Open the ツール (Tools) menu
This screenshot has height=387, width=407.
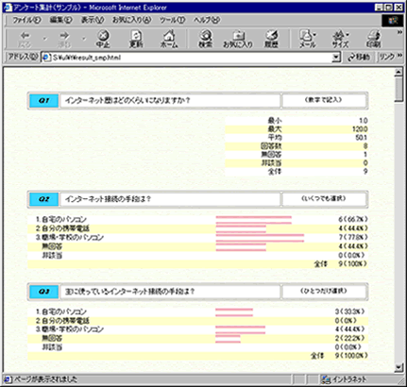(x=172, y=20)
